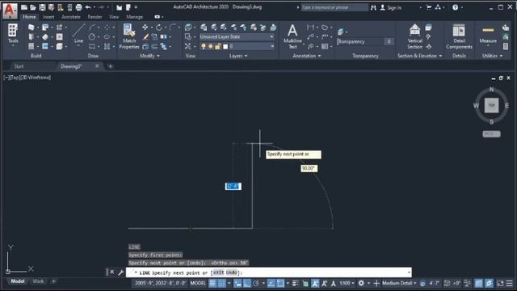Screen dimensions: 517x291
Task: Click the Window tool in Build panel
Action: [31, 47]
